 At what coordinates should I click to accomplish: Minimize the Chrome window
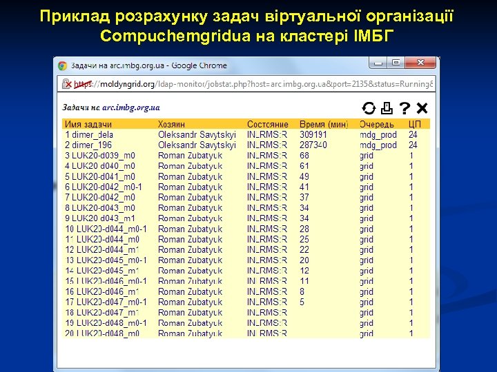pos(378,63)
